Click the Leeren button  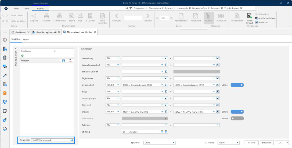[x=252, y=143]
